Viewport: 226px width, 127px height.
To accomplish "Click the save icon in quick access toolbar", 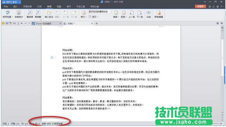I will click(x=6, y=23).
